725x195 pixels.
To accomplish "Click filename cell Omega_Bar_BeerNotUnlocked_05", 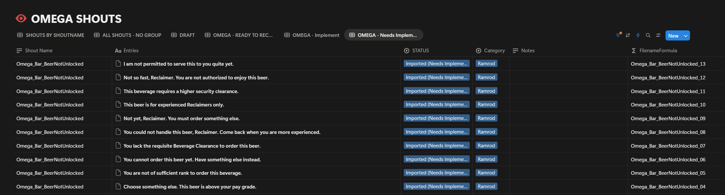I will pos(676,173).
